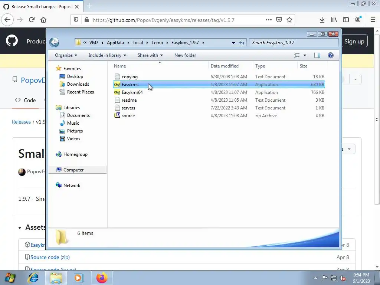The height and width of the screenshot is (285, 380).
Task: Open Windows Start button
Action: point(10,278)
